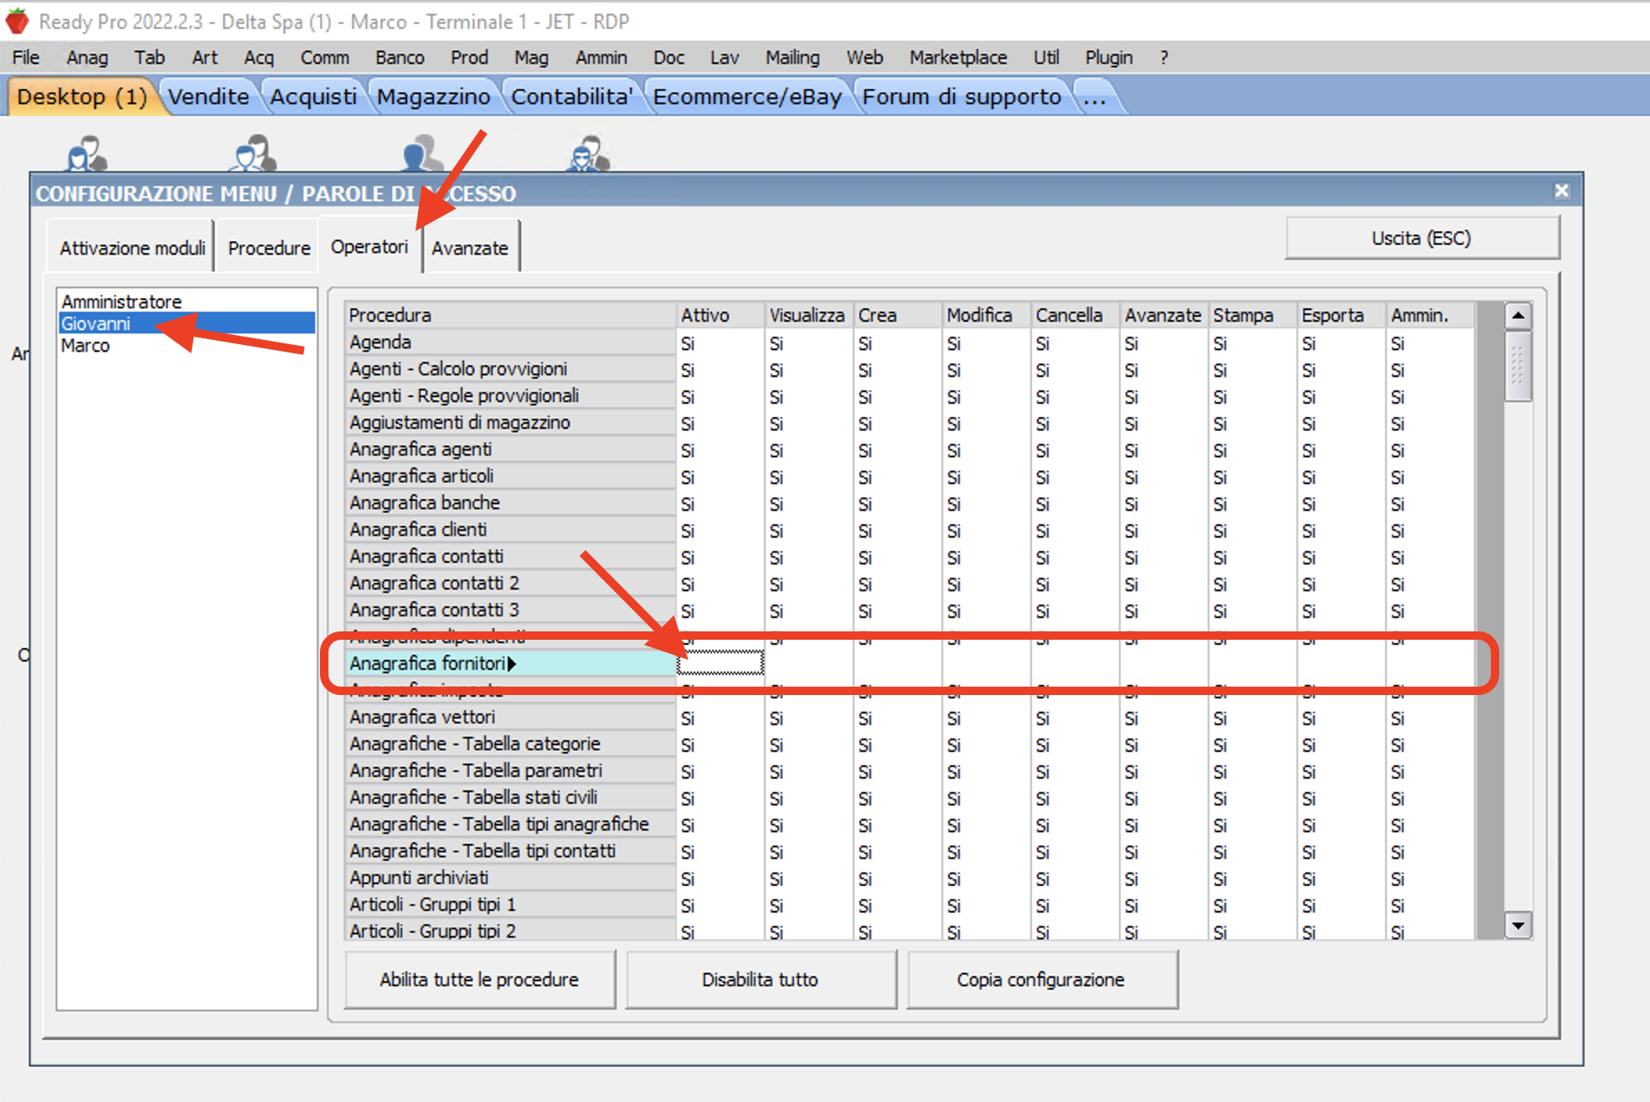Select the Anagrafica clienti procedure row
This screenshot has height=1102, width=1650.
511,529
